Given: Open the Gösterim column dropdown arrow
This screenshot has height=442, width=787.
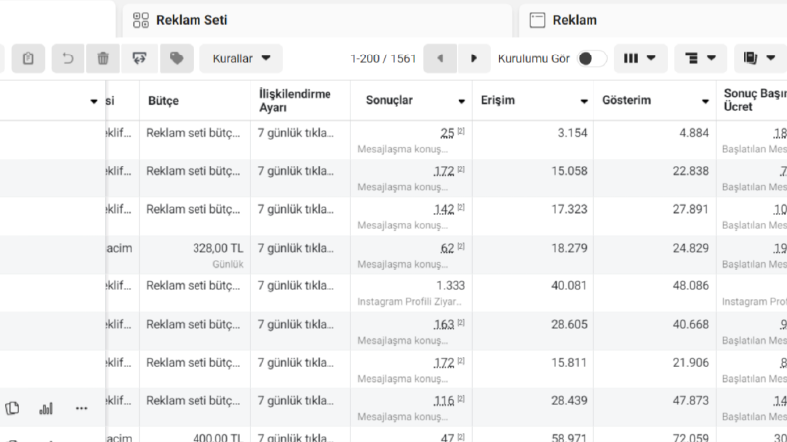Looking at the screenshot, I should 705,101.
